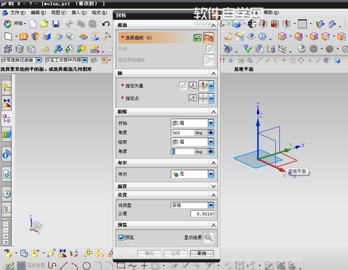The height and width of the screenshot is (270, 348).
Task: Collapse the 截面 section header
Action: coord(214,25)
